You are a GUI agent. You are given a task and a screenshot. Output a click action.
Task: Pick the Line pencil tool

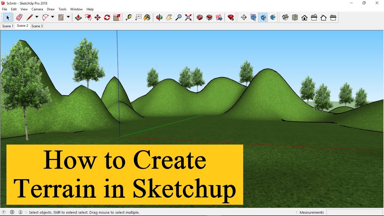click(29, 18)
